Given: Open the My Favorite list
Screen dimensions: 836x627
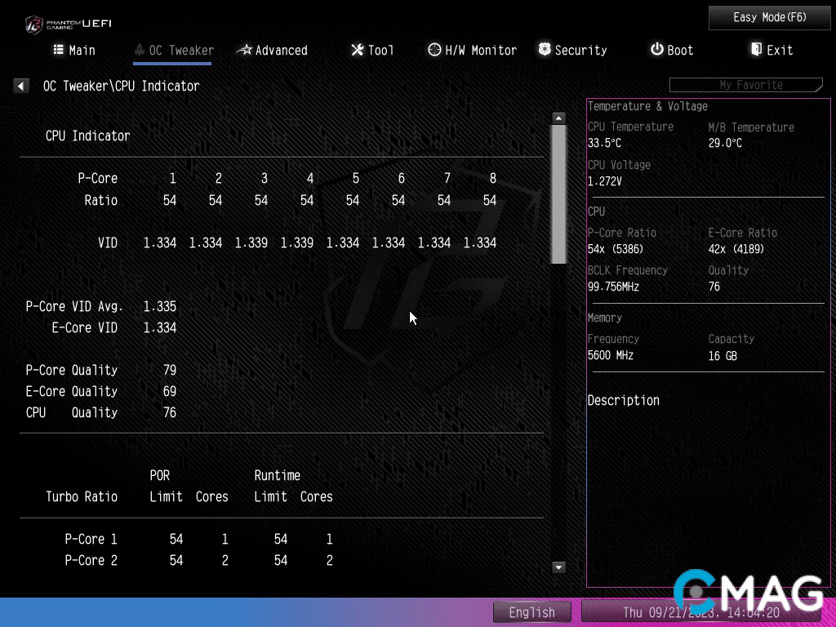Looking at the screenshot, I should 745,85.
